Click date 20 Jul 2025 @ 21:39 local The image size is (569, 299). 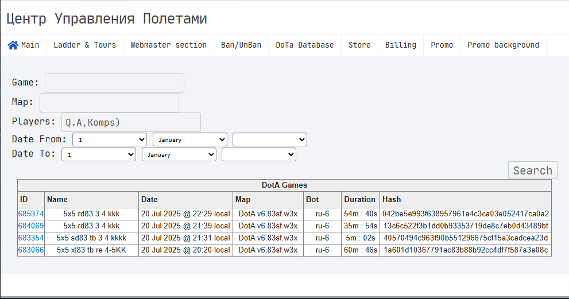tap(186, 226)
